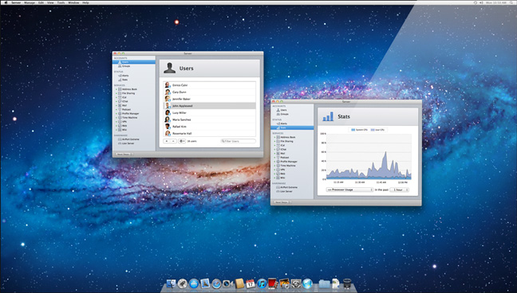Select Lion Server in the Stats window sidebar
Viewport: 517px width, 293px height.
(286, 191)
